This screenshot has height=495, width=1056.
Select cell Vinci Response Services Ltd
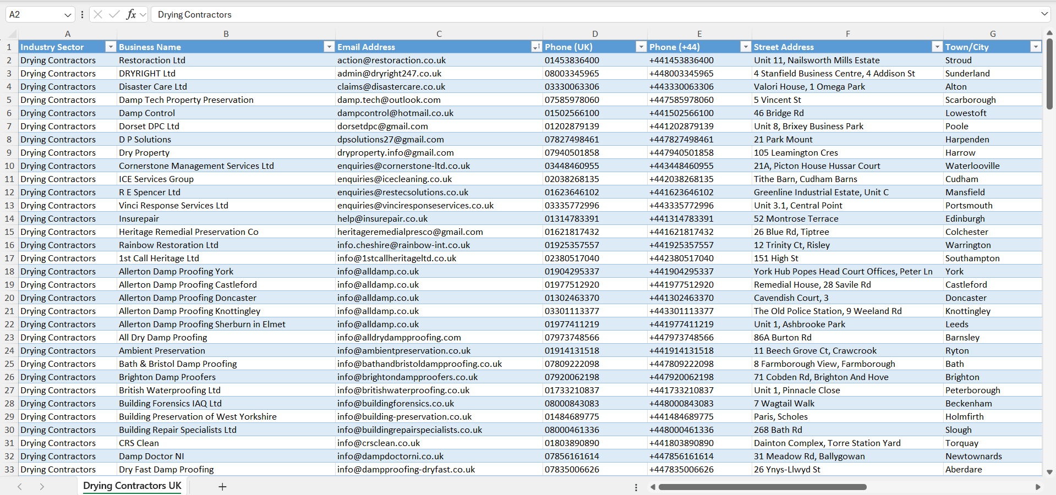(x=226, y=205)
